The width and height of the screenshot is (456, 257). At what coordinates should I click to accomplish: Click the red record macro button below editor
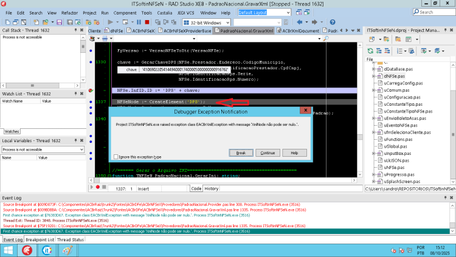98,187
